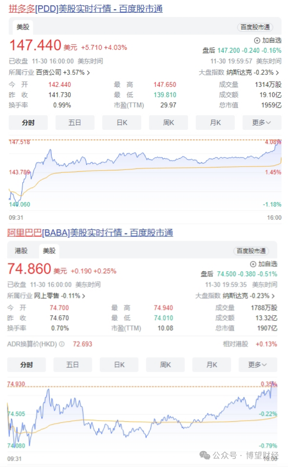Viewport: 288px width, 467px height.
Task: Switch PDD chart to 月K
Action: tap(215, 122)
